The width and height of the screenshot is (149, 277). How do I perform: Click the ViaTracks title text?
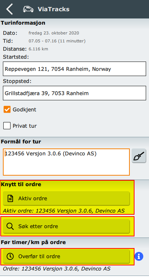click(x=53, y=9)
